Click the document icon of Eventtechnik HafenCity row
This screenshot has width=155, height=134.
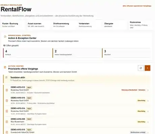click(7, 132)
